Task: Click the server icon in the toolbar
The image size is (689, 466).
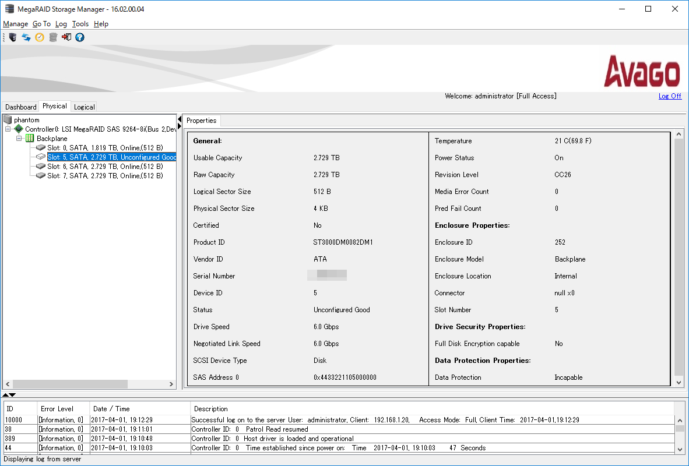Action: [13, 37]
